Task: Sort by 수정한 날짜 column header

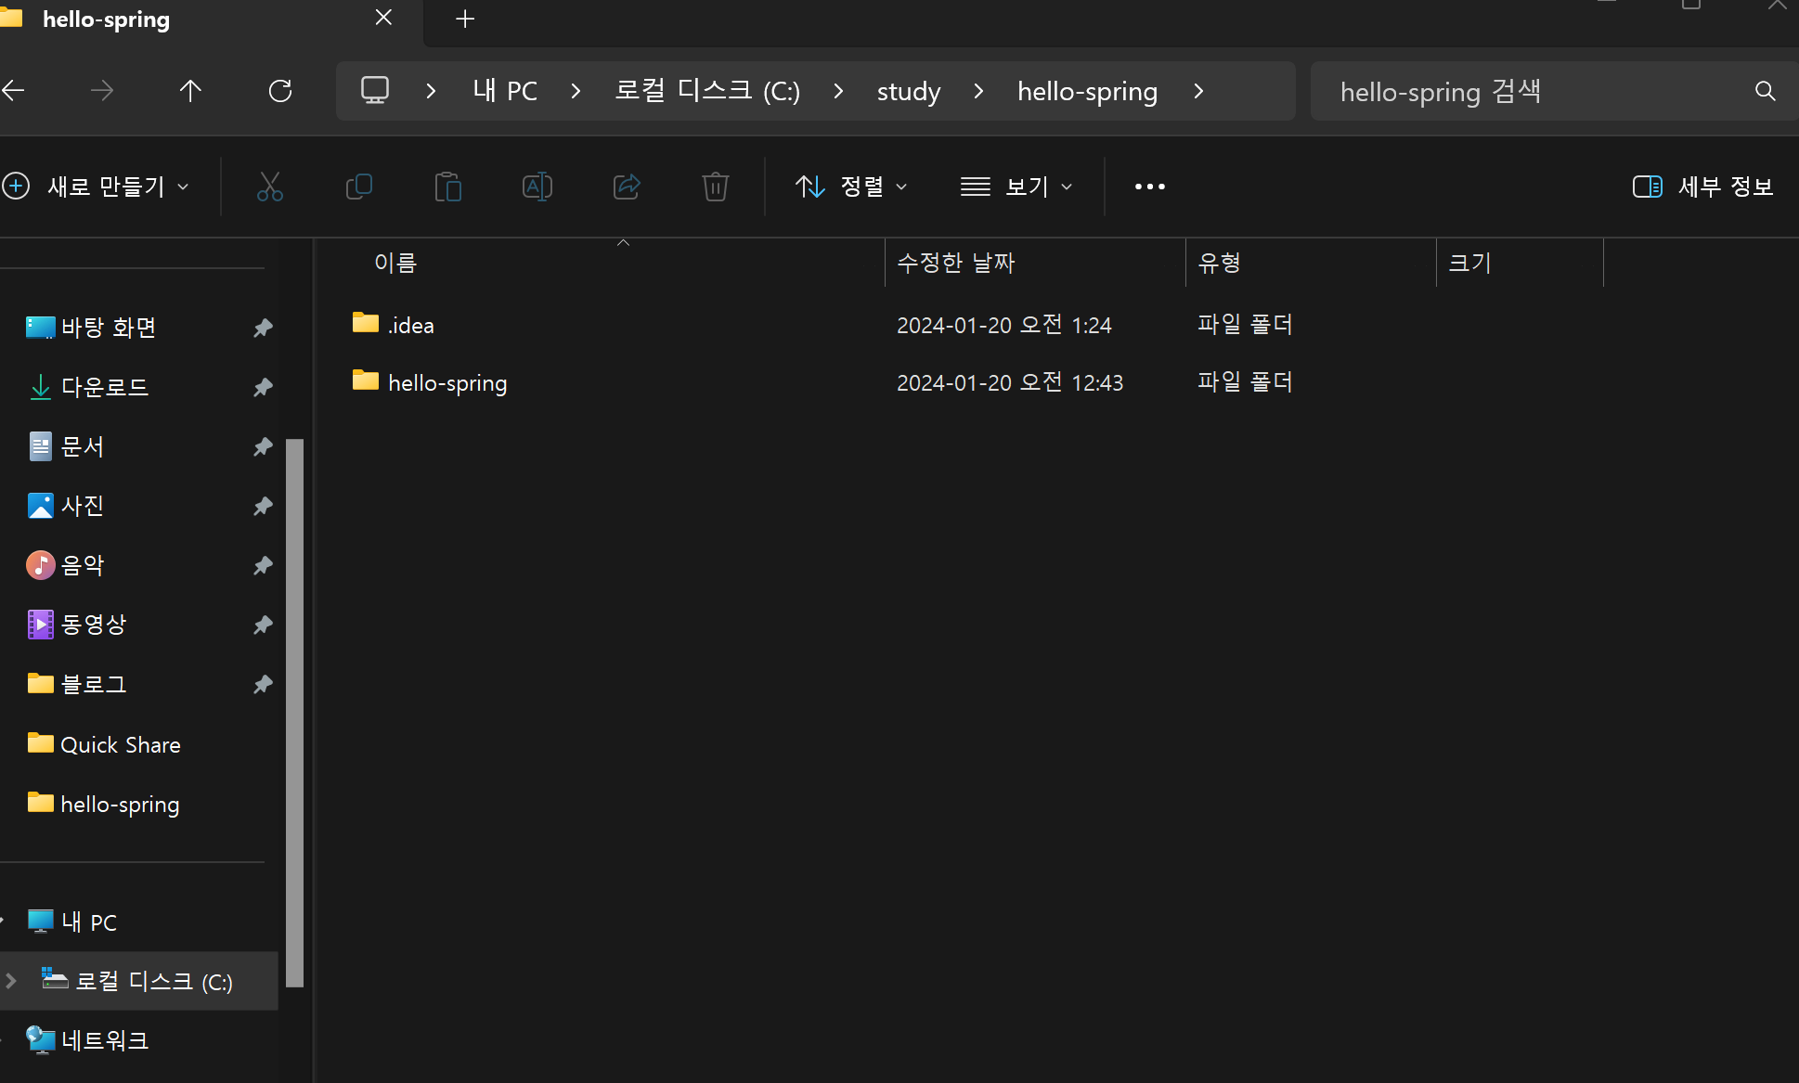Action: (x=956, y=264)
